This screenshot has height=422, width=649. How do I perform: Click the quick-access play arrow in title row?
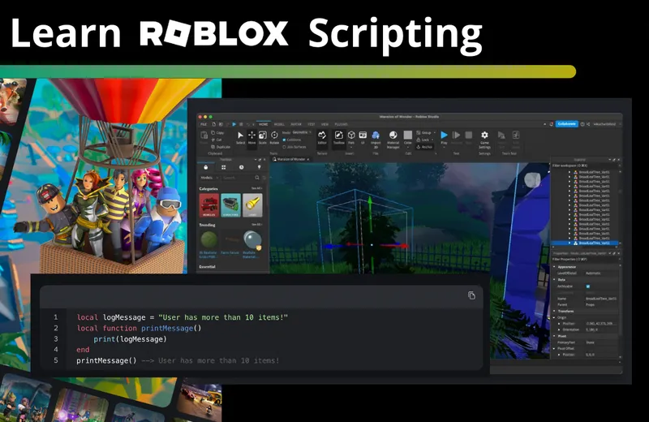234,124
